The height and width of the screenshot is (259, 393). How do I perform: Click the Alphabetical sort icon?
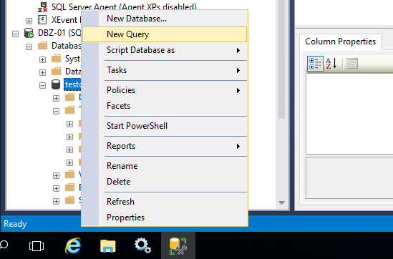331,64
